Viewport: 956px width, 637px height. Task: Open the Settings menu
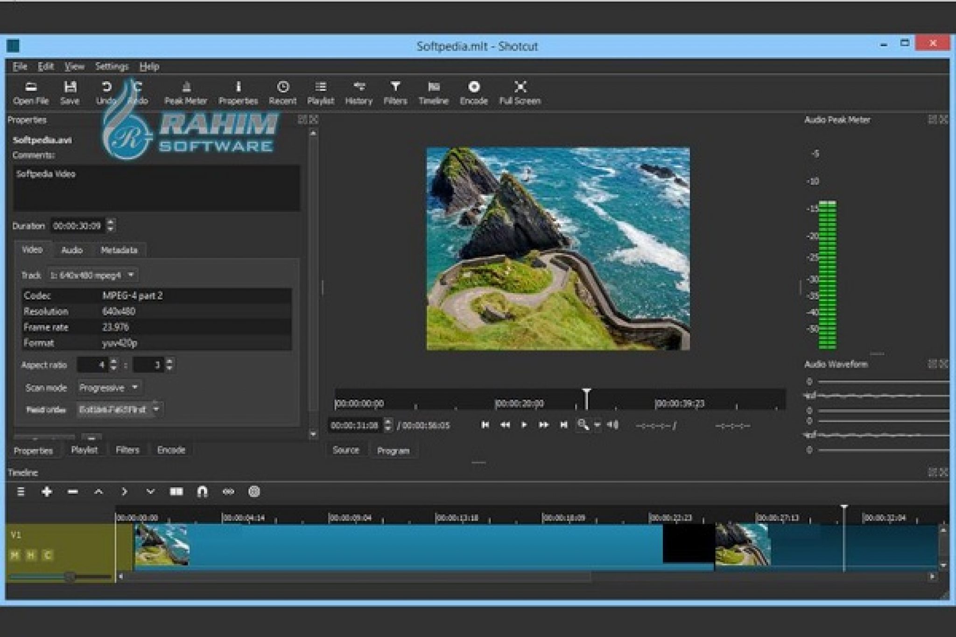pos(112,66)
